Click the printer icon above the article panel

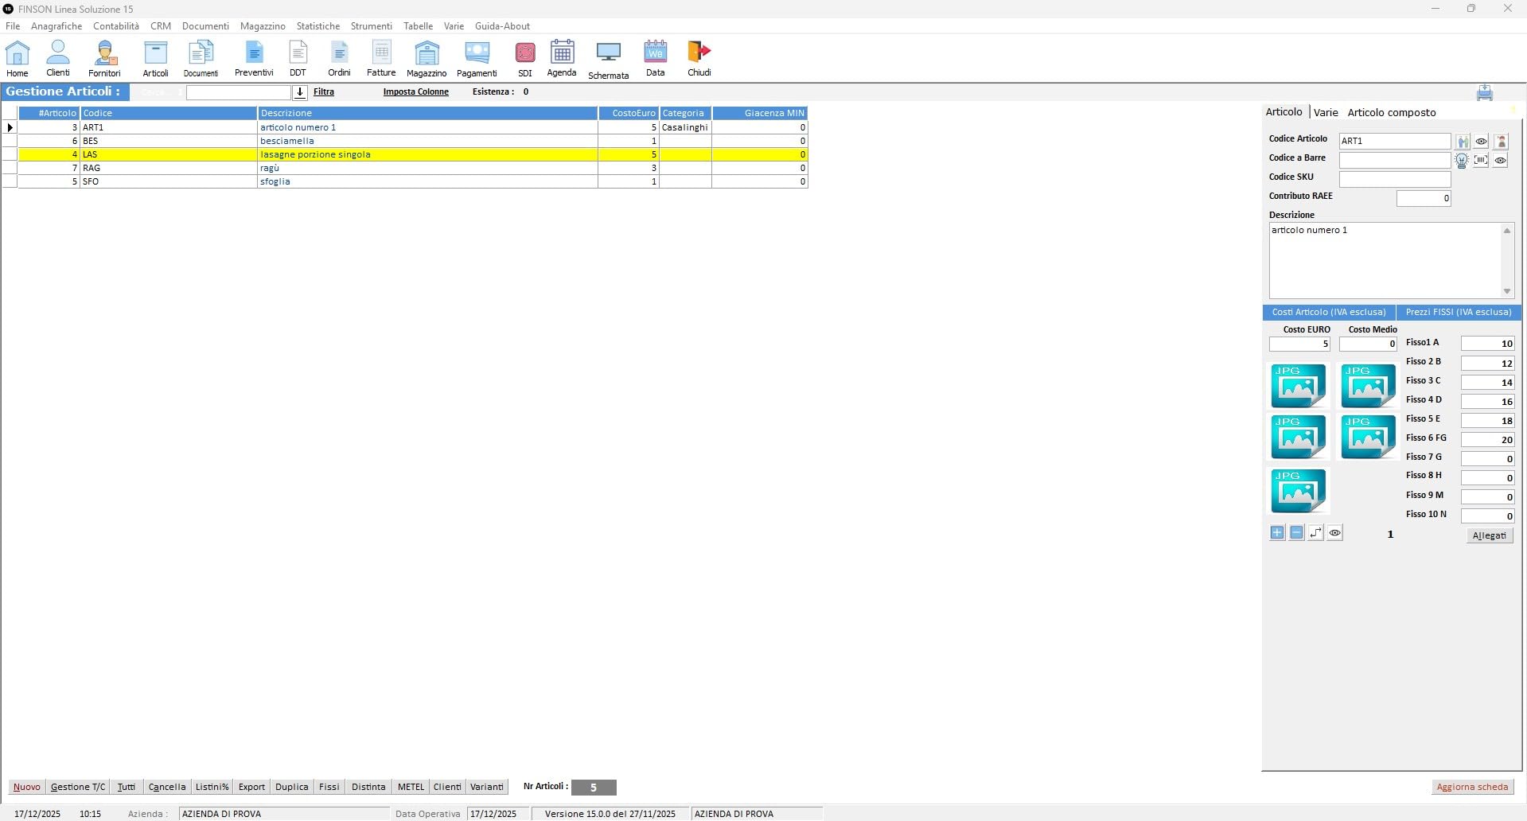pyautogui.click(x=1485, y=92)
